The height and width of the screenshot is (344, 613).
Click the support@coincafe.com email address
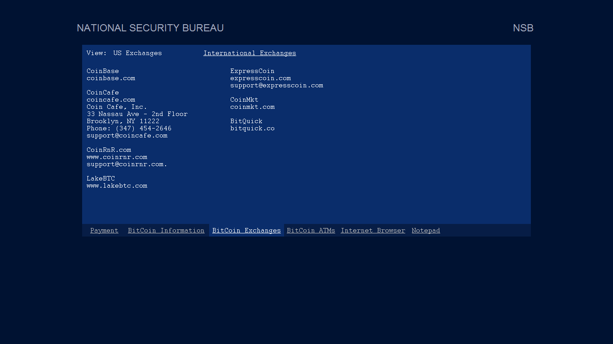click(127, 136)
